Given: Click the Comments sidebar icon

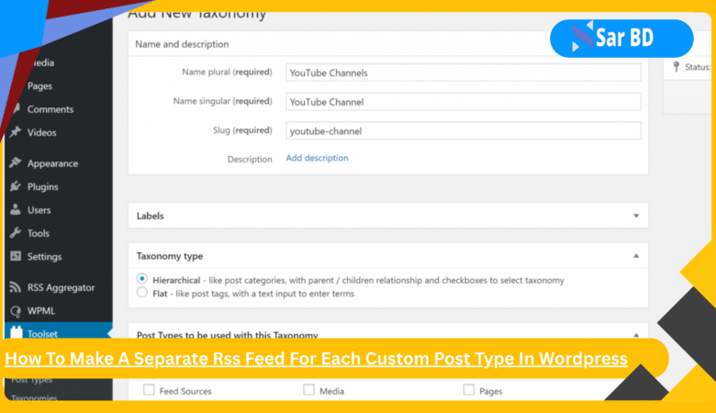Looking at the screenshot, I should 17,108.
